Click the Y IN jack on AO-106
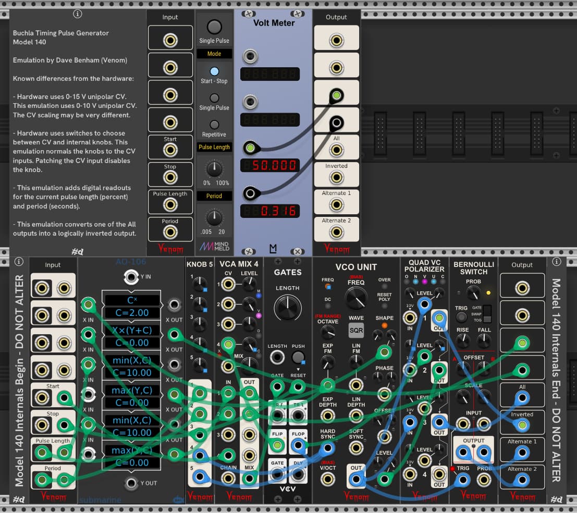Image resolution: width=577 pixels, height=513 pixels. click(x=132, y=276)
